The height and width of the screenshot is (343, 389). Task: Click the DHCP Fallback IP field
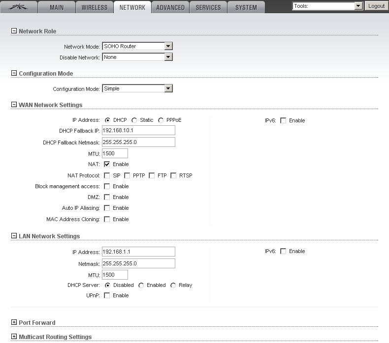click(x=138, y=130)
